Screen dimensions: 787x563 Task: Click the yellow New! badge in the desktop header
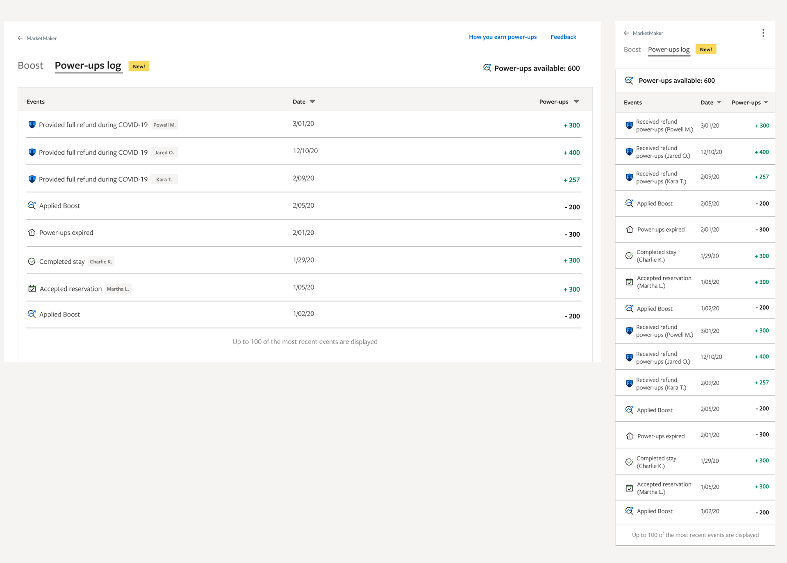pyautogui.click(x=139, y=66)
